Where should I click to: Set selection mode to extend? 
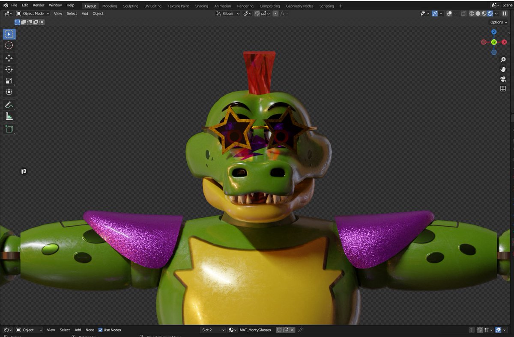point(23,22)
